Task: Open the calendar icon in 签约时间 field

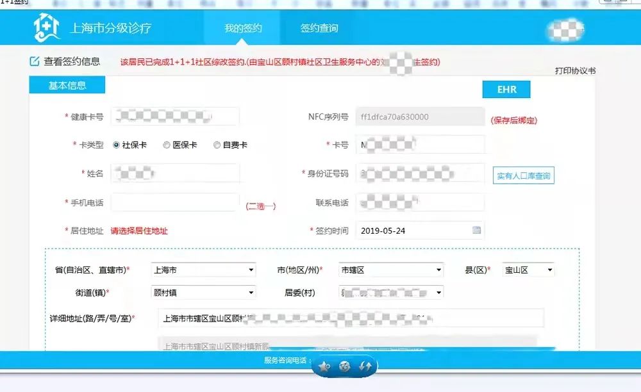Action: (476, 230)
